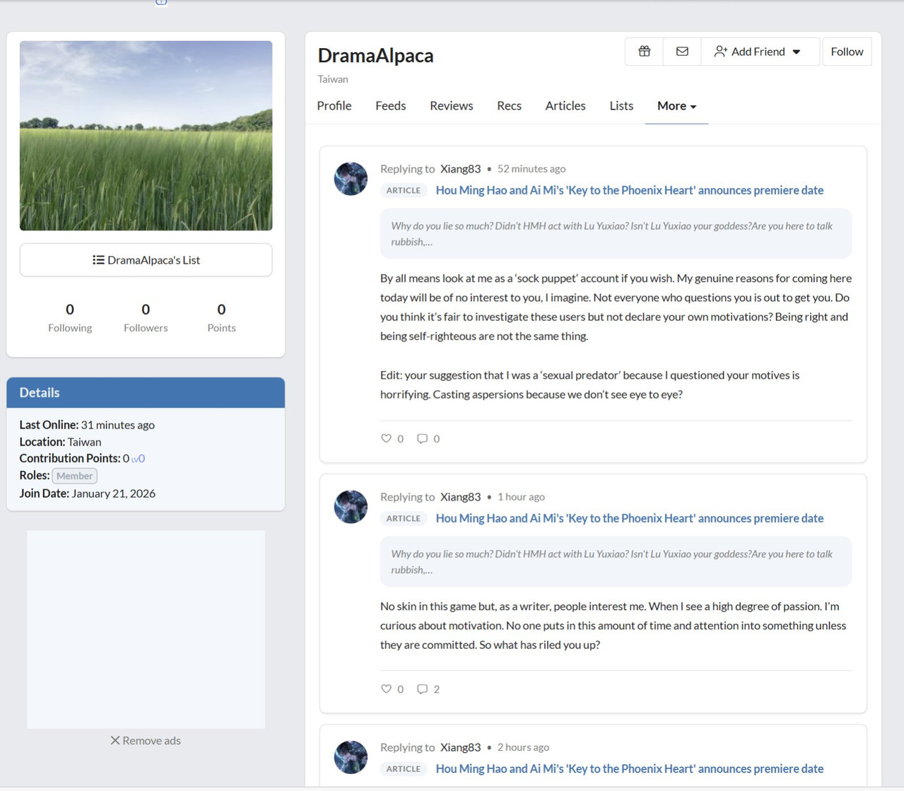The height and width of the screenshot is (791, 904).
Task: Click the lv0 contribution level link
Action: (x=139, y=459)
